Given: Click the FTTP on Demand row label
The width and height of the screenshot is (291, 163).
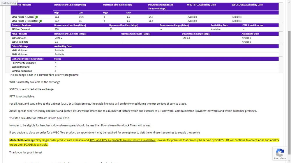Looking at the screenshot, I should coord(20,29).
